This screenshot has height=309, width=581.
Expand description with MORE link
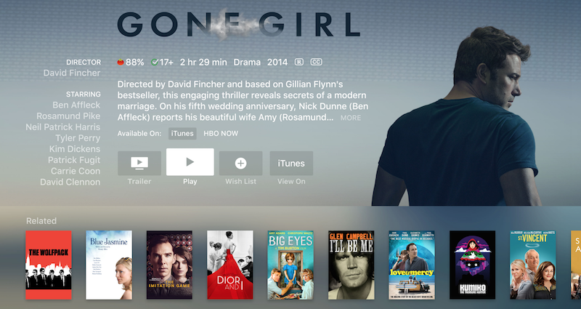(351, 118)
